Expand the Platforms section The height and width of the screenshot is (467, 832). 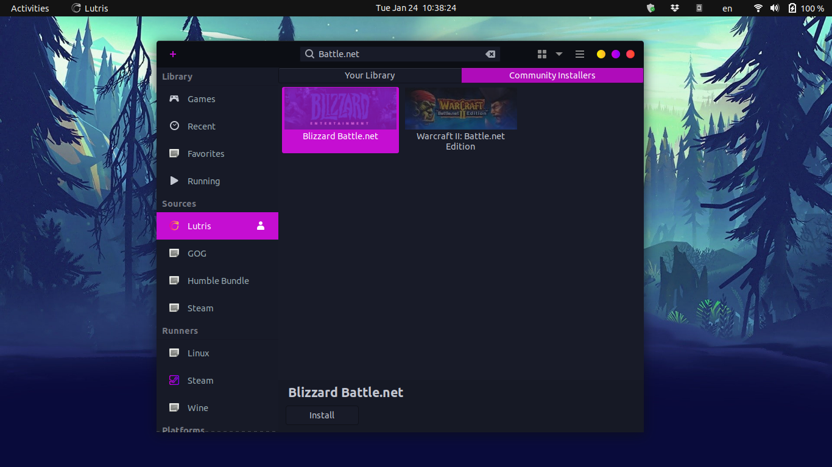183,429
